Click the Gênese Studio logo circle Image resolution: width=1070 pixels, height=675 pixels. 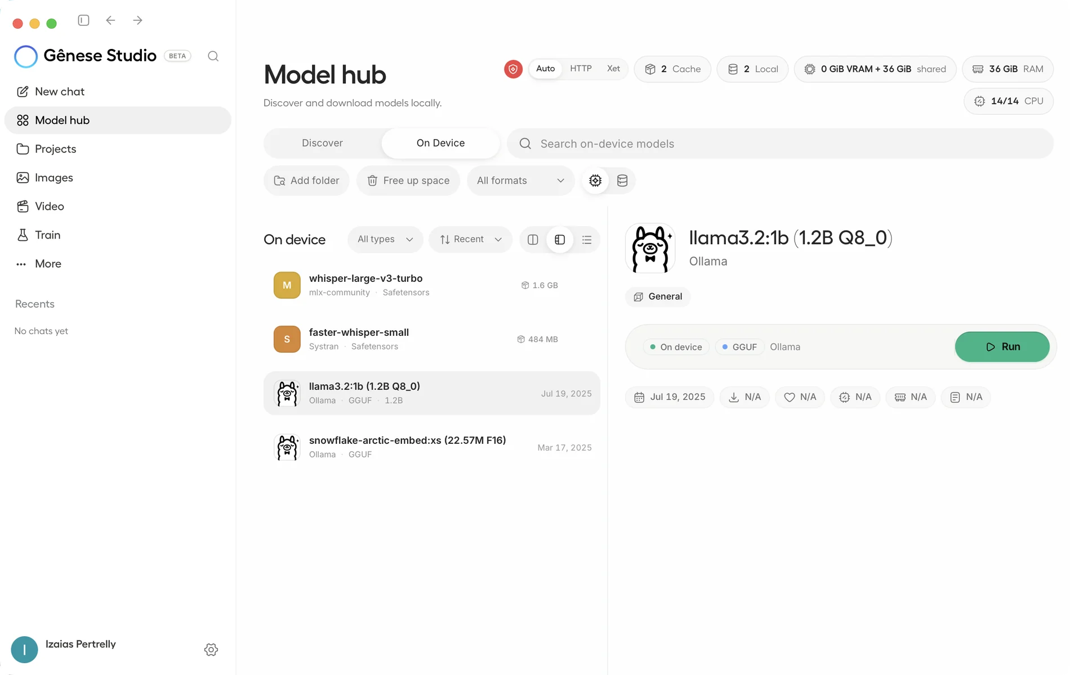[x=26, y=56]
